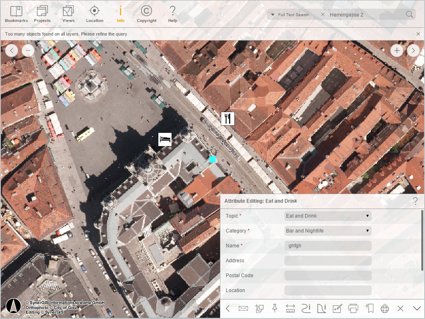Open the Projects panel
Screen dimensions: 425x319
42,13
